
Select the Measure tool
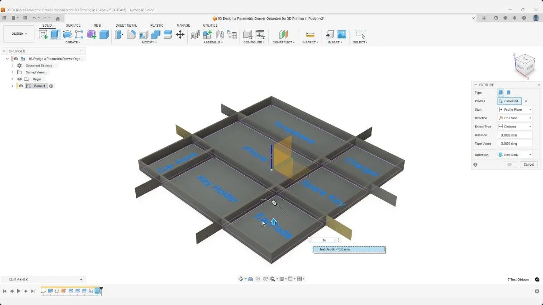(x=310, y=34)
